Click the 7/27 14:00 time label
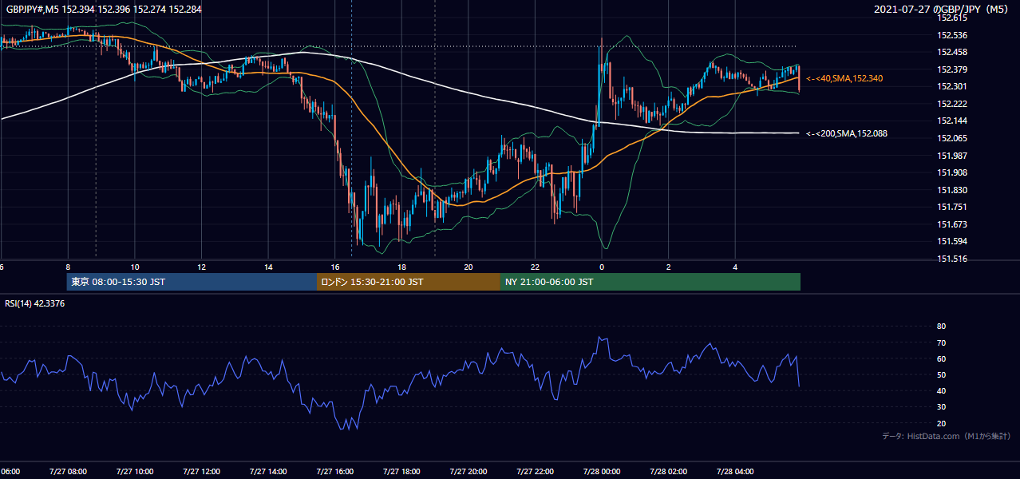The height and width of the screenshot is (479, 1020). [x=268, y=472]
